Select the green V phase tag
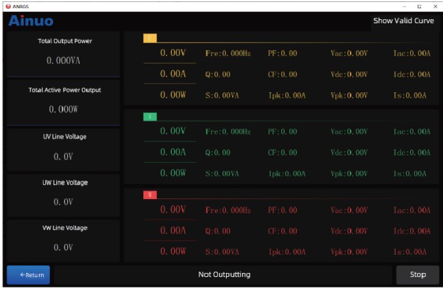 click(x=150, y=117)
